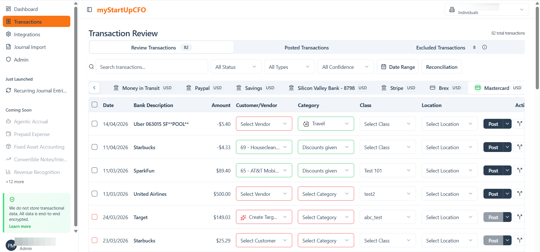The height and width of the screenshot is (252, 540).
Task: Click the Admin shield icon
Action: click(x=8, y=60)
